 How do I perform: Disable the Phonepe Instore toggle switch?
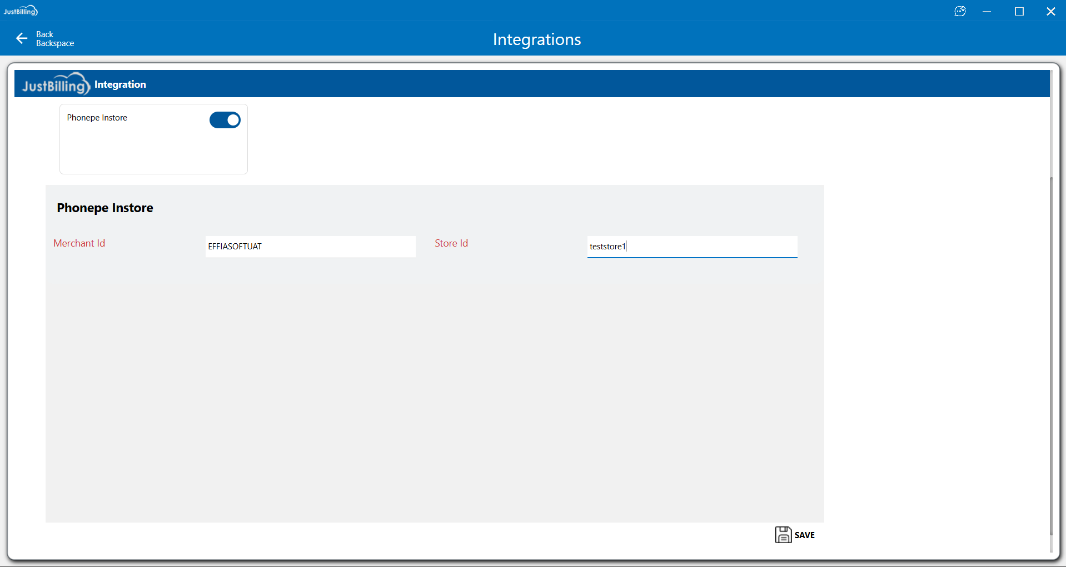pyautogui.click(x=225, y=120)
